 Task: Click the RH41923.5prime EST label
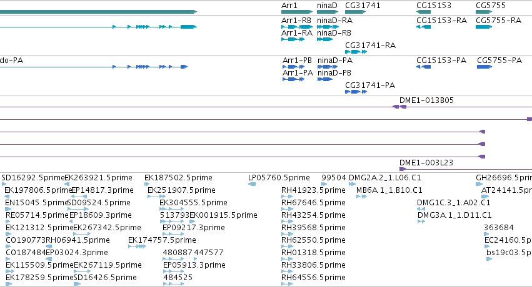tap(313, 190)
